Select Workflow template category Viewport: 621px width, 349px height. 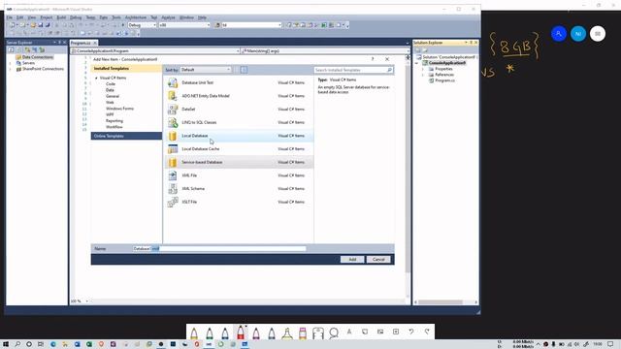click(114, 127)
